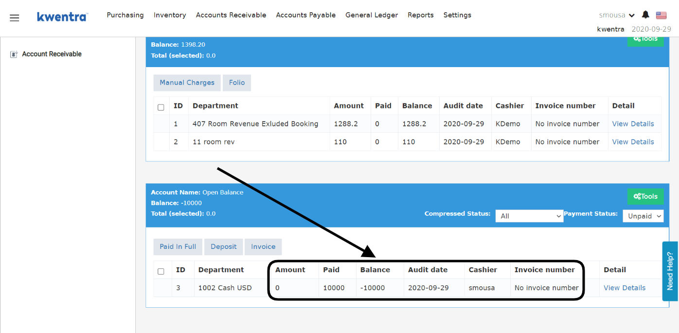Click the Balance: 1398.20 label
This screenshot has height=333, width=679.
pos(178,44)
